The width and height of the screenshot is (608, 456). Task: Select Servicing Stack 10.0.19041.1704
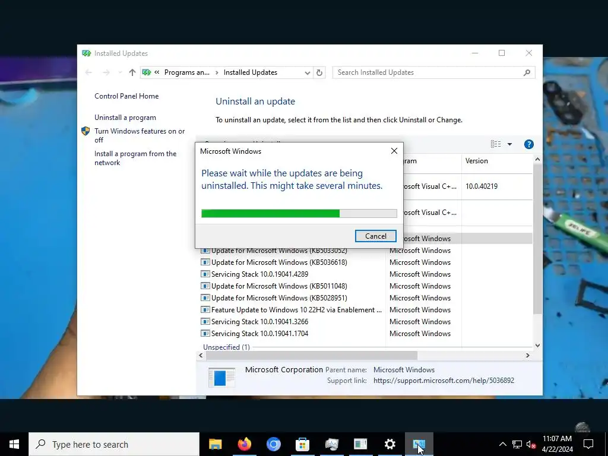pos(259,334)
